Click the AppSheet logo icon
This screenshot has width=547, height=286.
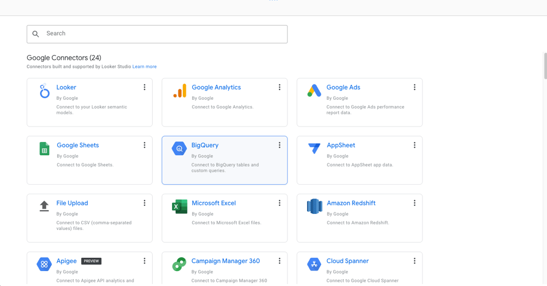click(314, 148)
